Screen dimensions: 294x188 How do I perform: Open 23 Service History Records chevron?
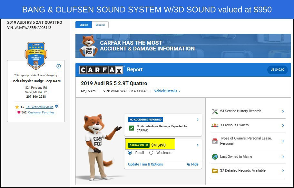[283, 111]
